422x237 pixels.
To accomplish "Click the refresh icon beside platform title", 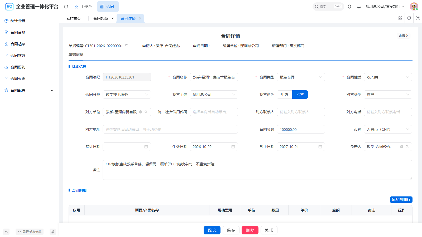I will point(66,7).
